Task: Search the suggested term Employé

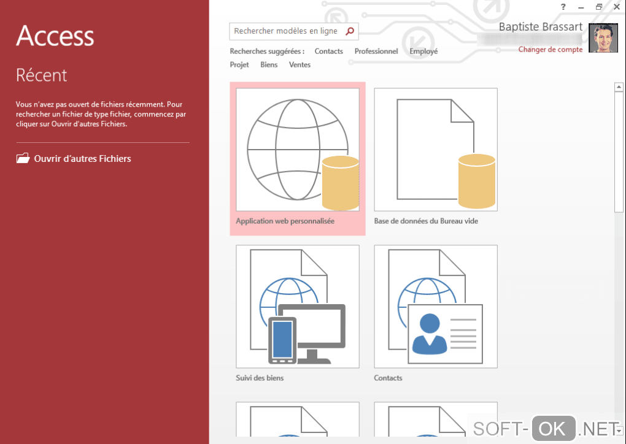Action: pyautogui.click(x=423, y=51)
